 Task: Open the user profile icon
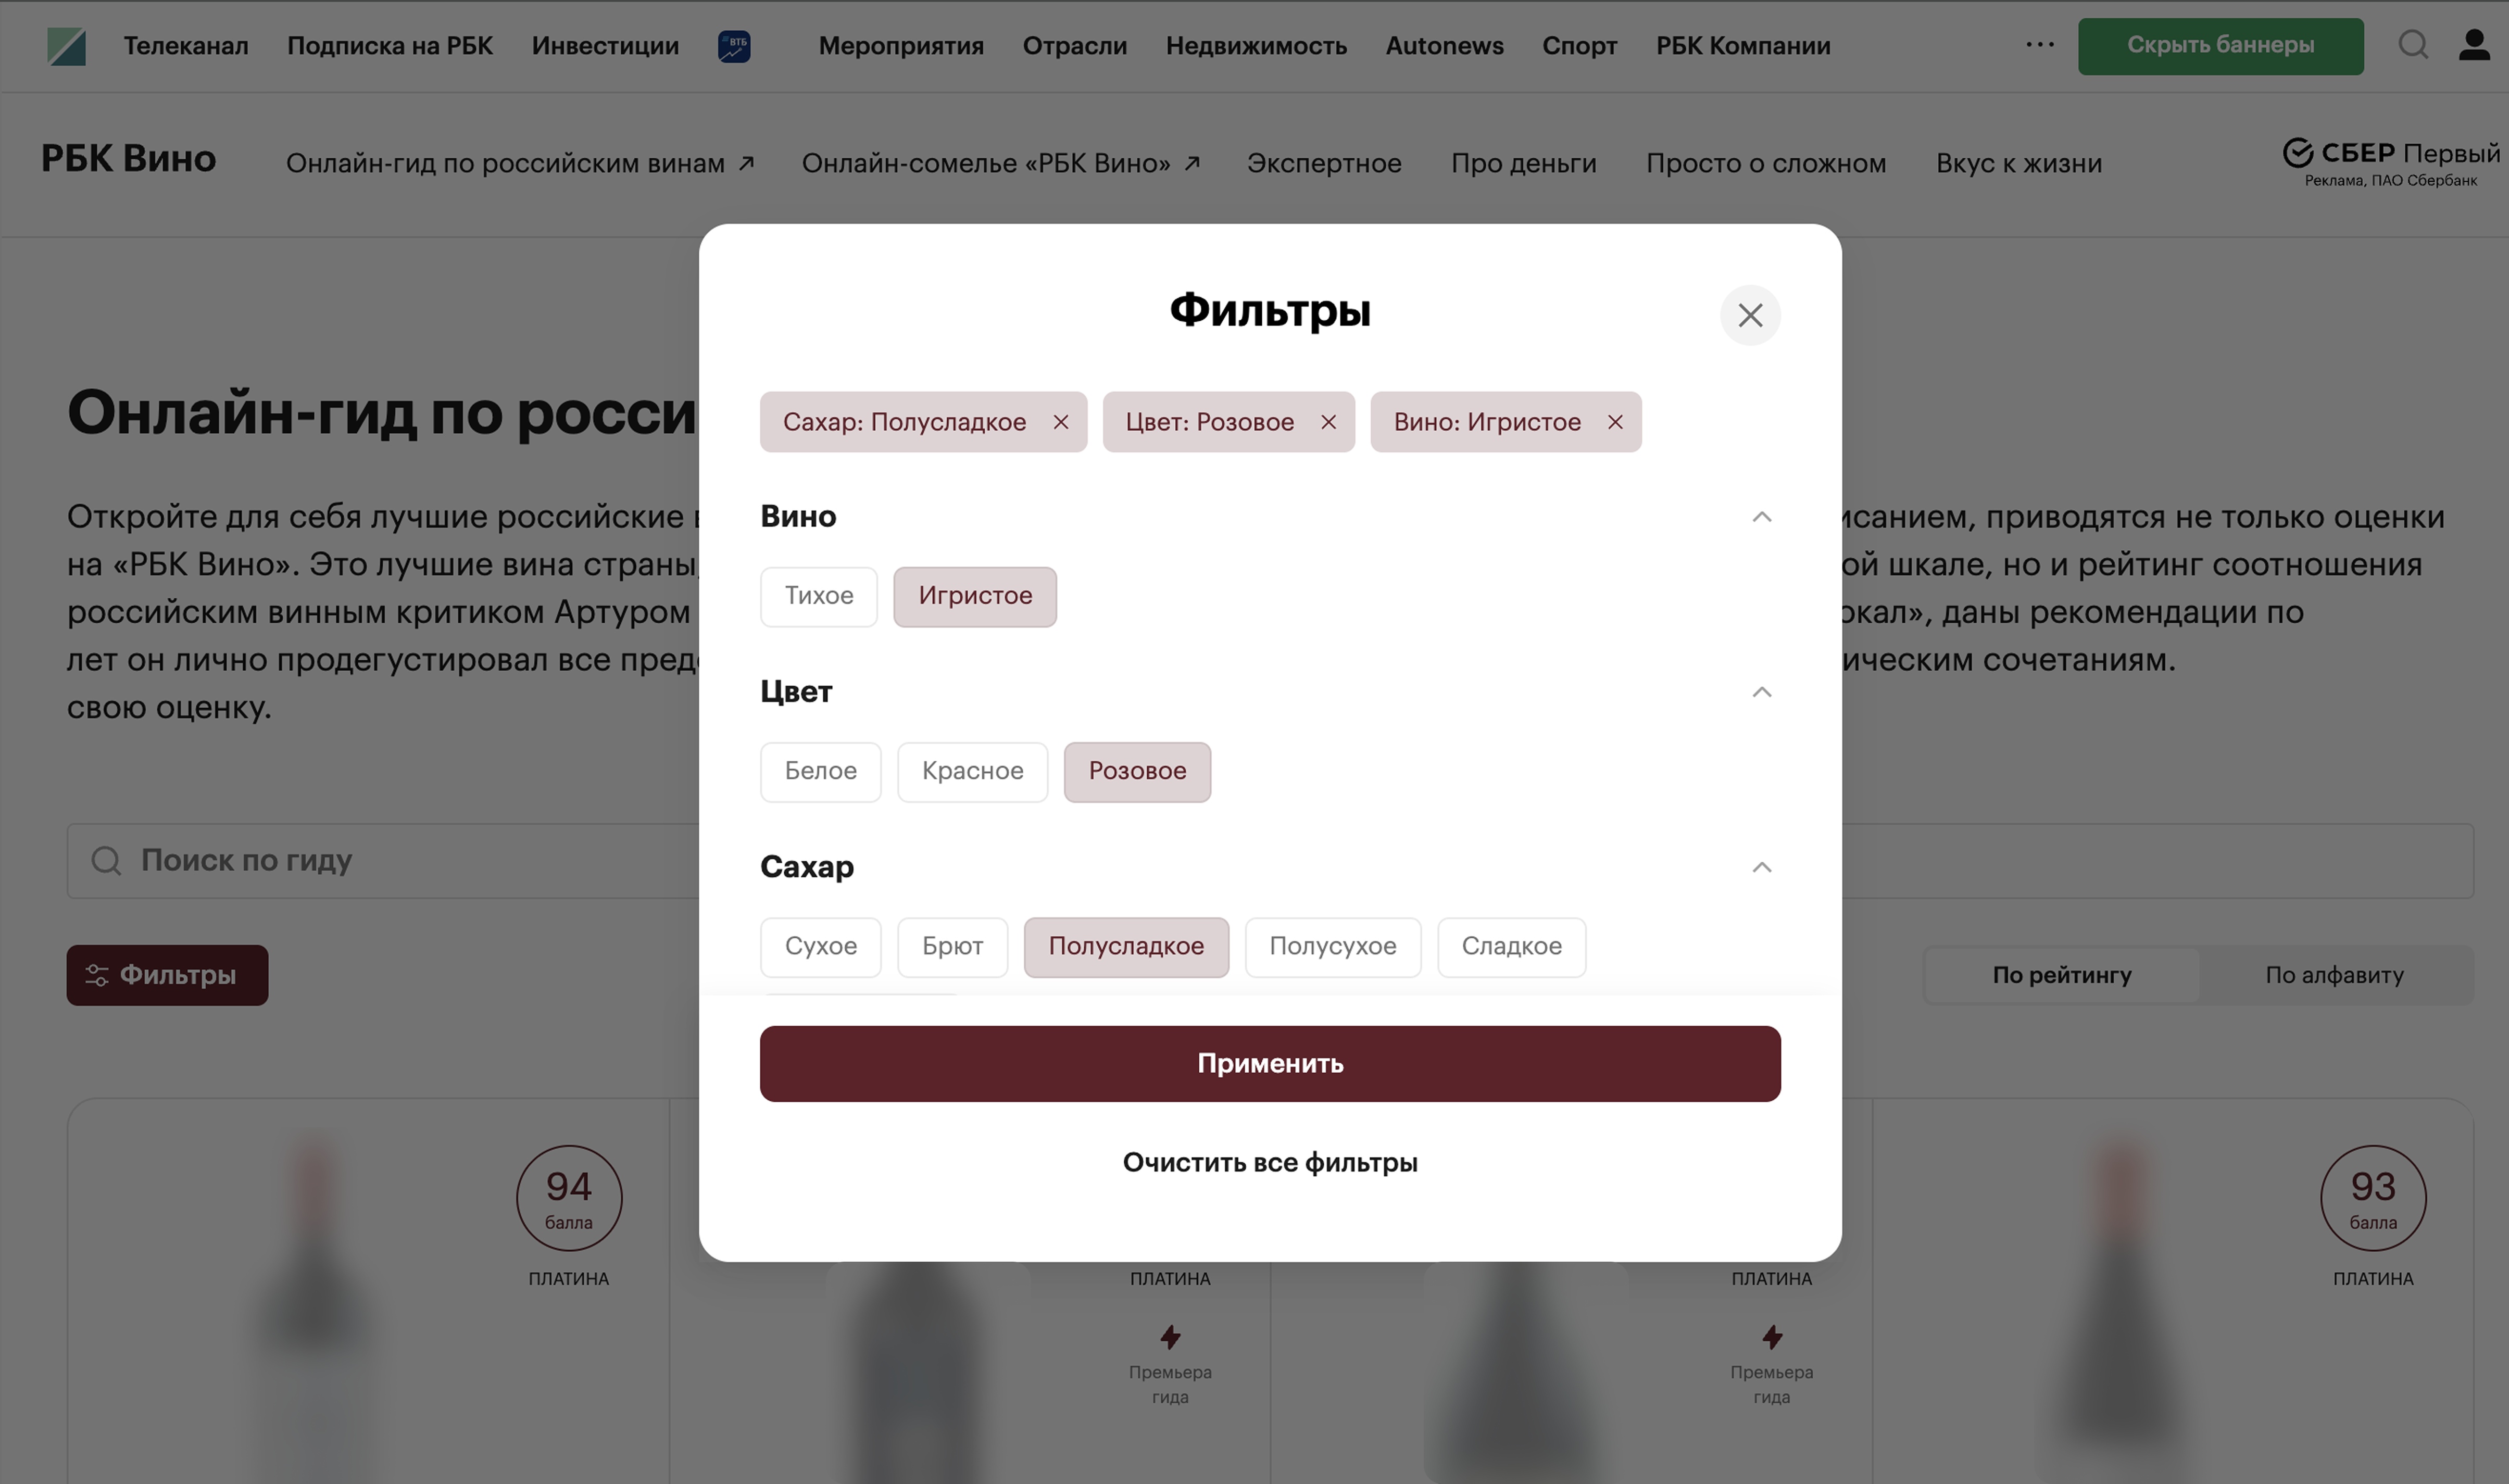[2474, 45]
